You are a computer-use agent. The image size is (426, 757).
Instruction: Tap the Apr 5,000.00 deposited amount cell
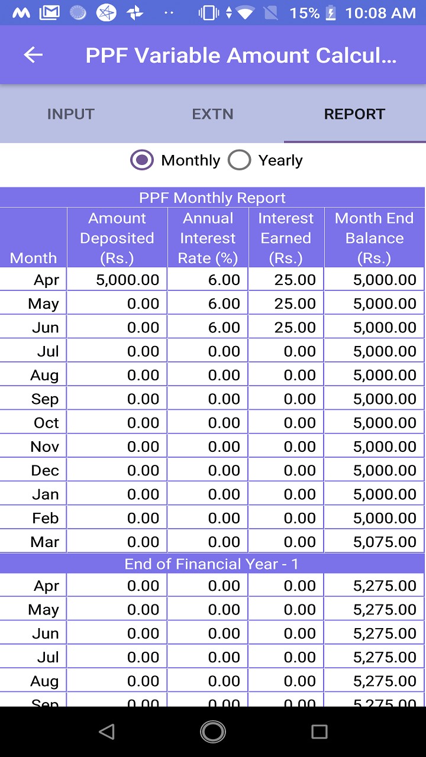pyautogui.click(x=117, y=280)
